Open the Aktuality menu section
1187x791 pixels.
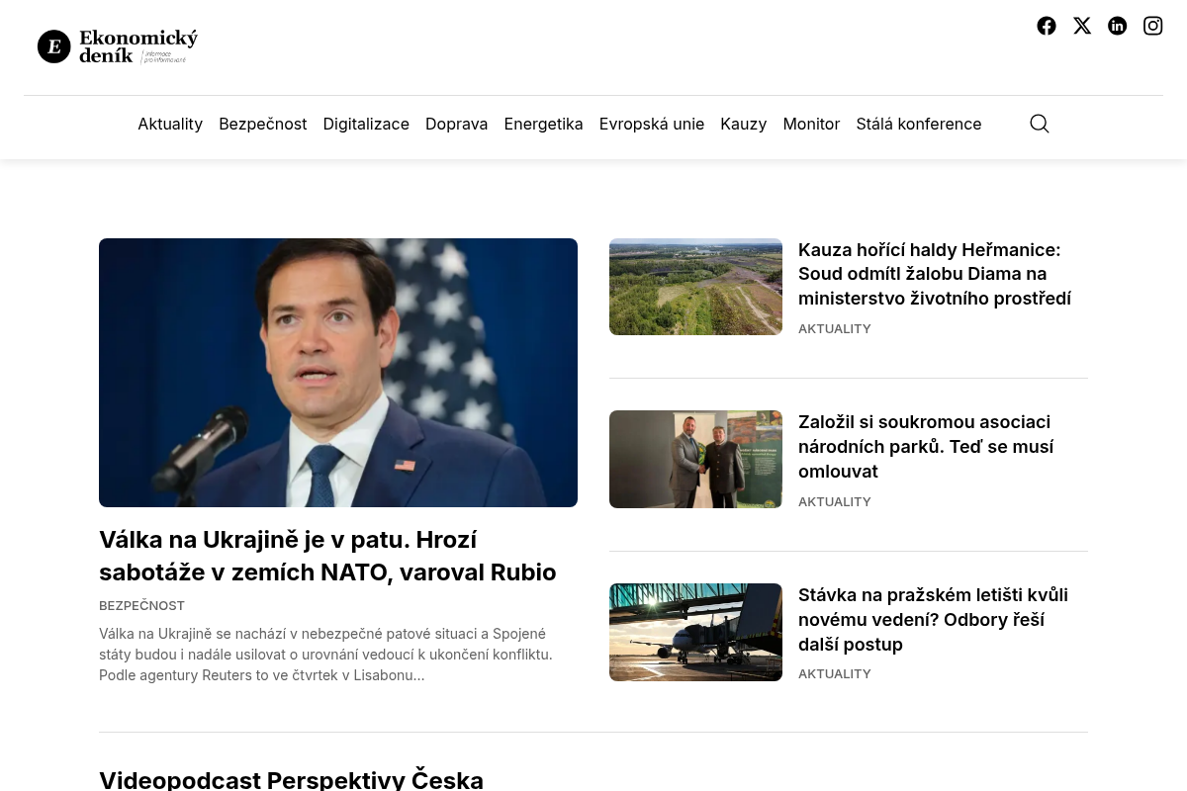(170, 124)
